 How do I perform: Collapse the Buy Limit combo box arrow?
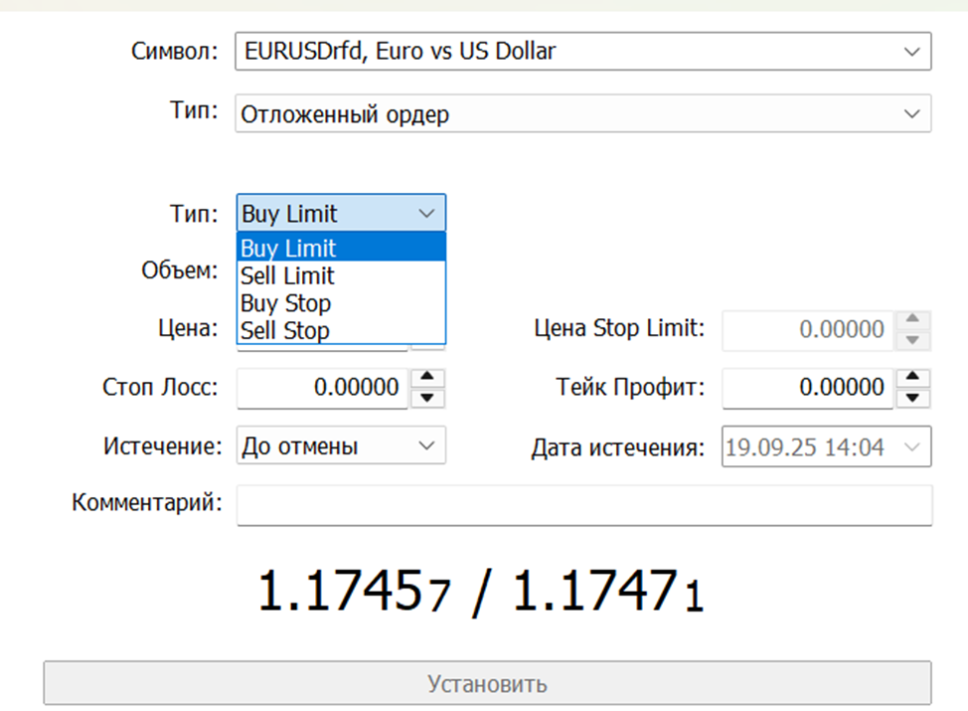tap(426, 214)
